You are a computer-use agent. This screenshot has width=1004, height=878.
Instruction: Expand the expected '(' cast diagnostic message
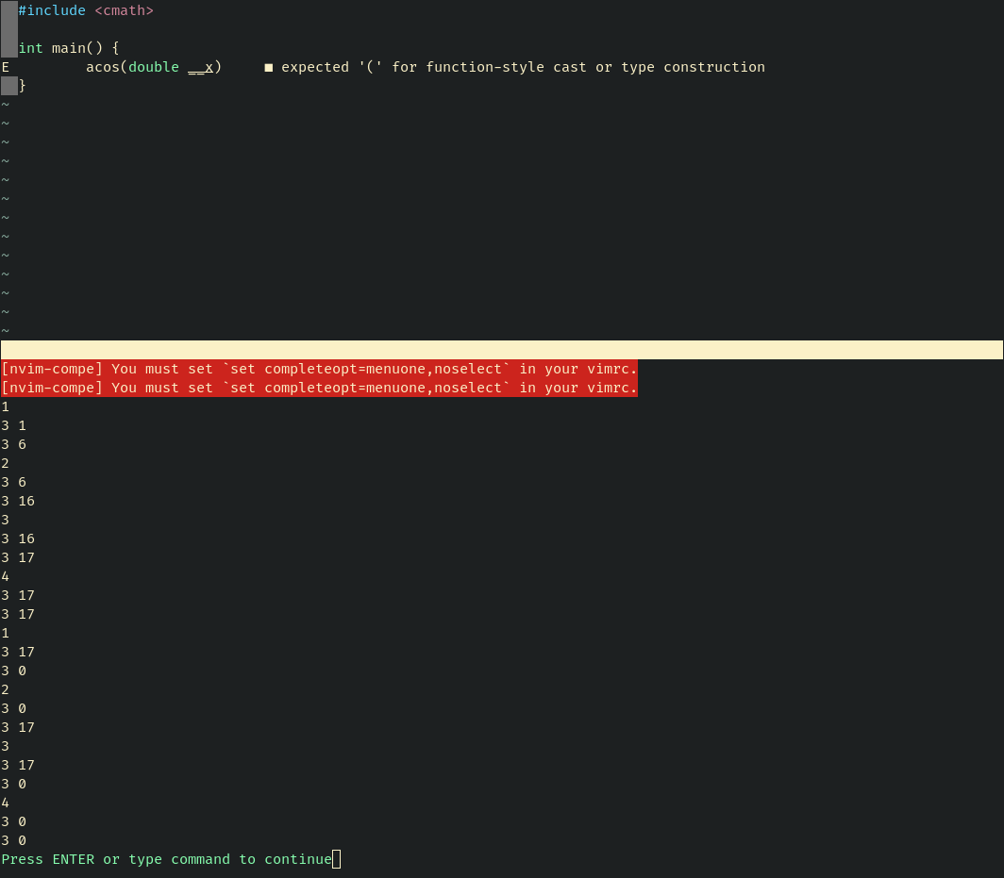pyautogui.click(x=522, y=67)
